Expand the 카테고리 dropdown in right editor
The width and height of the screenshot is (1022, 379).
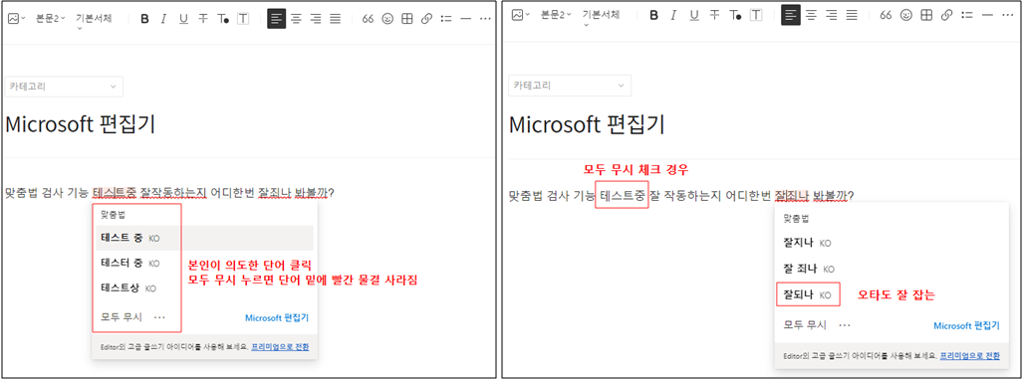[x=570, y=86]
